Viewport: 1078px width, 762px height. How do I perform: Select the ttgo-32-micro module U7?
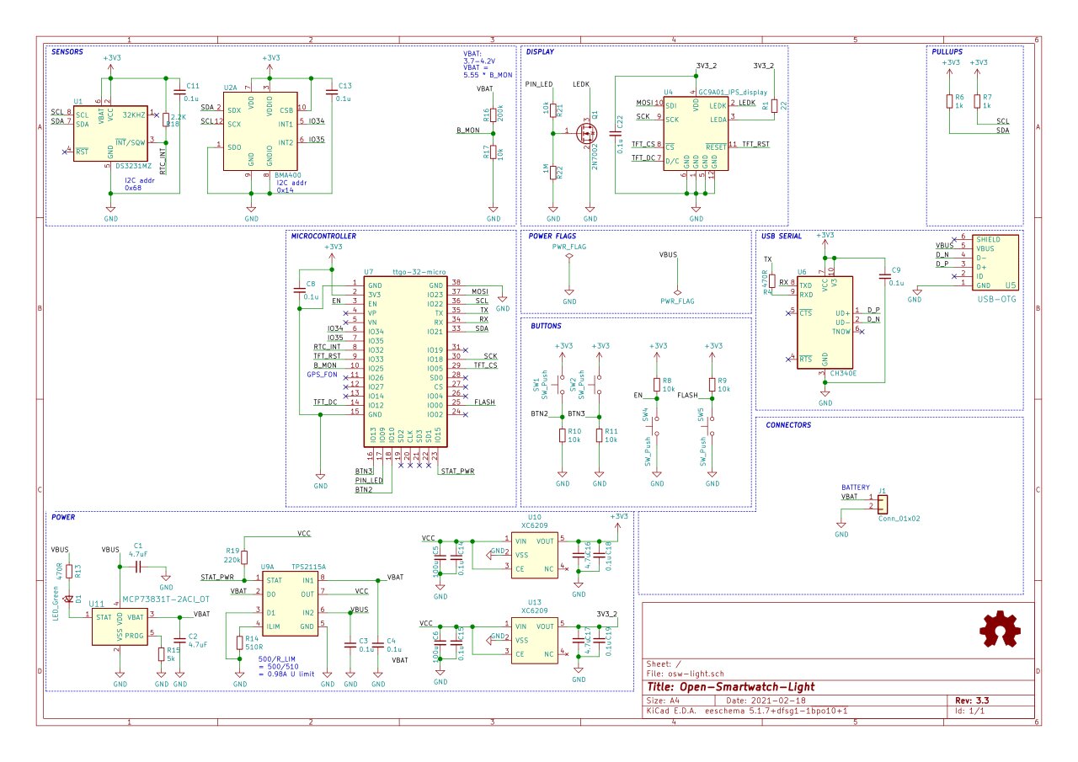[404, 362]
